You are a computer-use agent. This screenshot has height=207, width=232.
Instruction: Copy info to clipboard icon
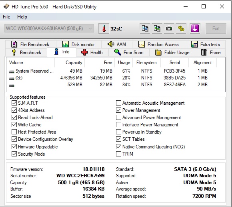point(145,28)
